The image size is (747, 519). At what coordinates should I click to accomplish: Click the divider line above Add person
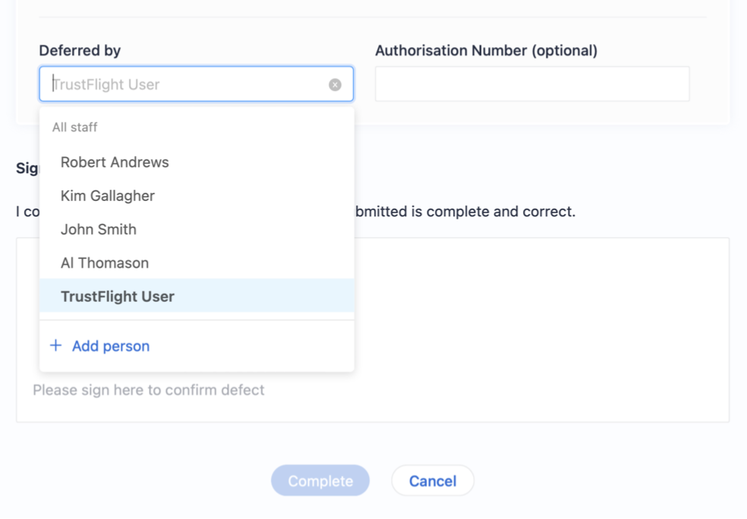tap(197, 320)
